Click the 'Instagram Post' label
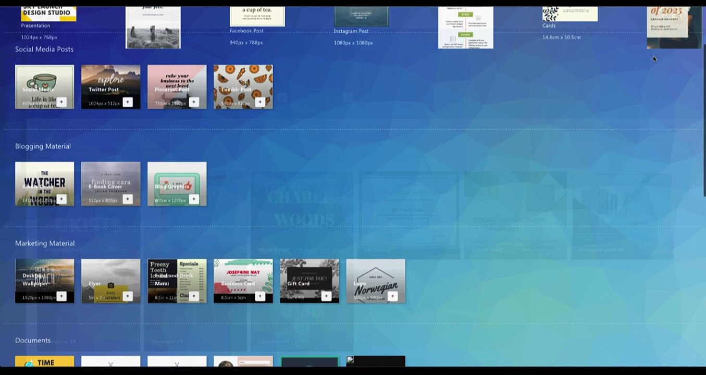Screen dimensions: 706x375 point(351,31)
